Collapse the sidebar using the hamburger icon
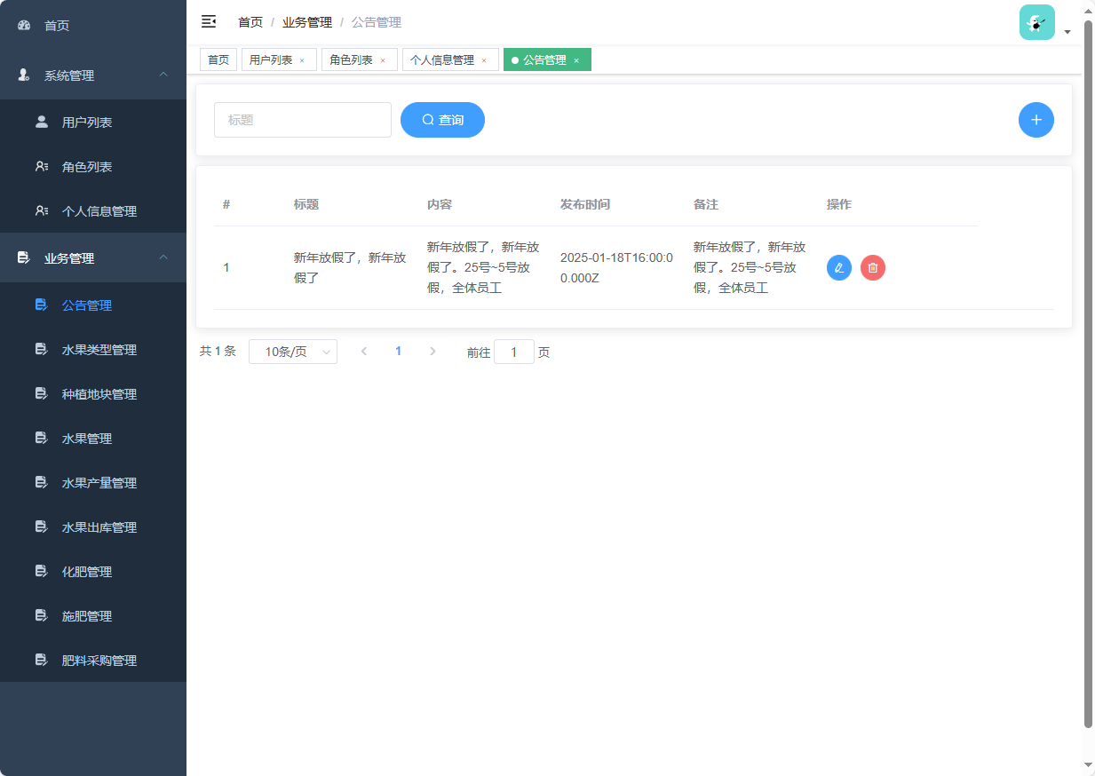This screenshot has height=776, width=1095. [209, 21]
